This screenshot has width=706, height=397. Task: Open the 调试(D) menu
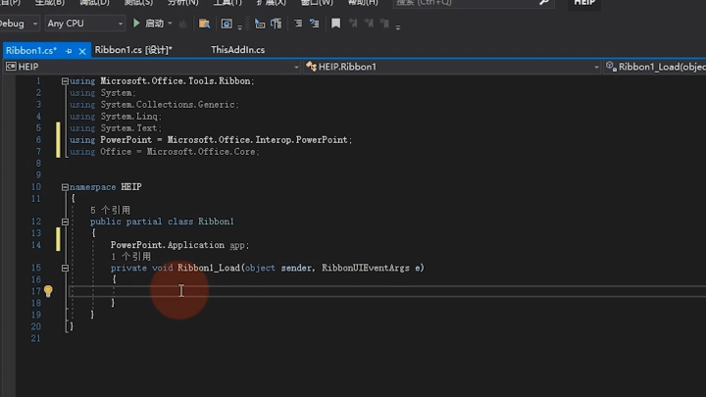[94, 3]
